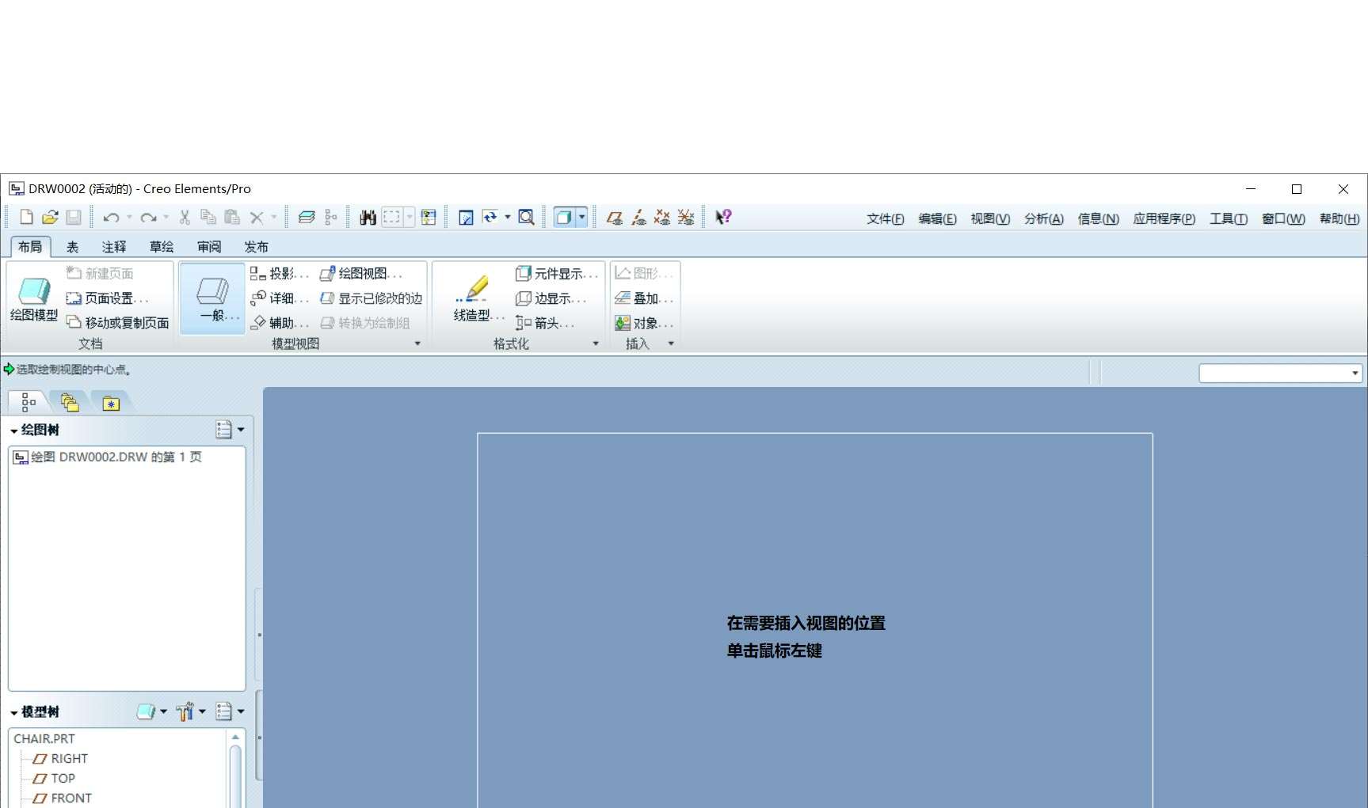Viewport: 1368px width, 808px height.
Task: Open the 窗口(W) menu
Action: [1283, 219]
